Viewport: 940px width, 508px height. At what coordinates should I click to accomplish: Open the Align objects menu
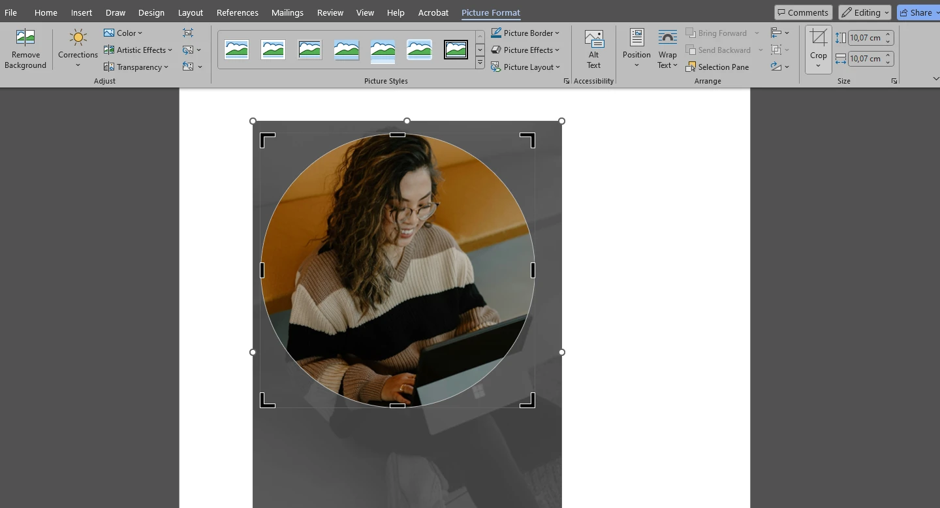click(x=779, y=33)
